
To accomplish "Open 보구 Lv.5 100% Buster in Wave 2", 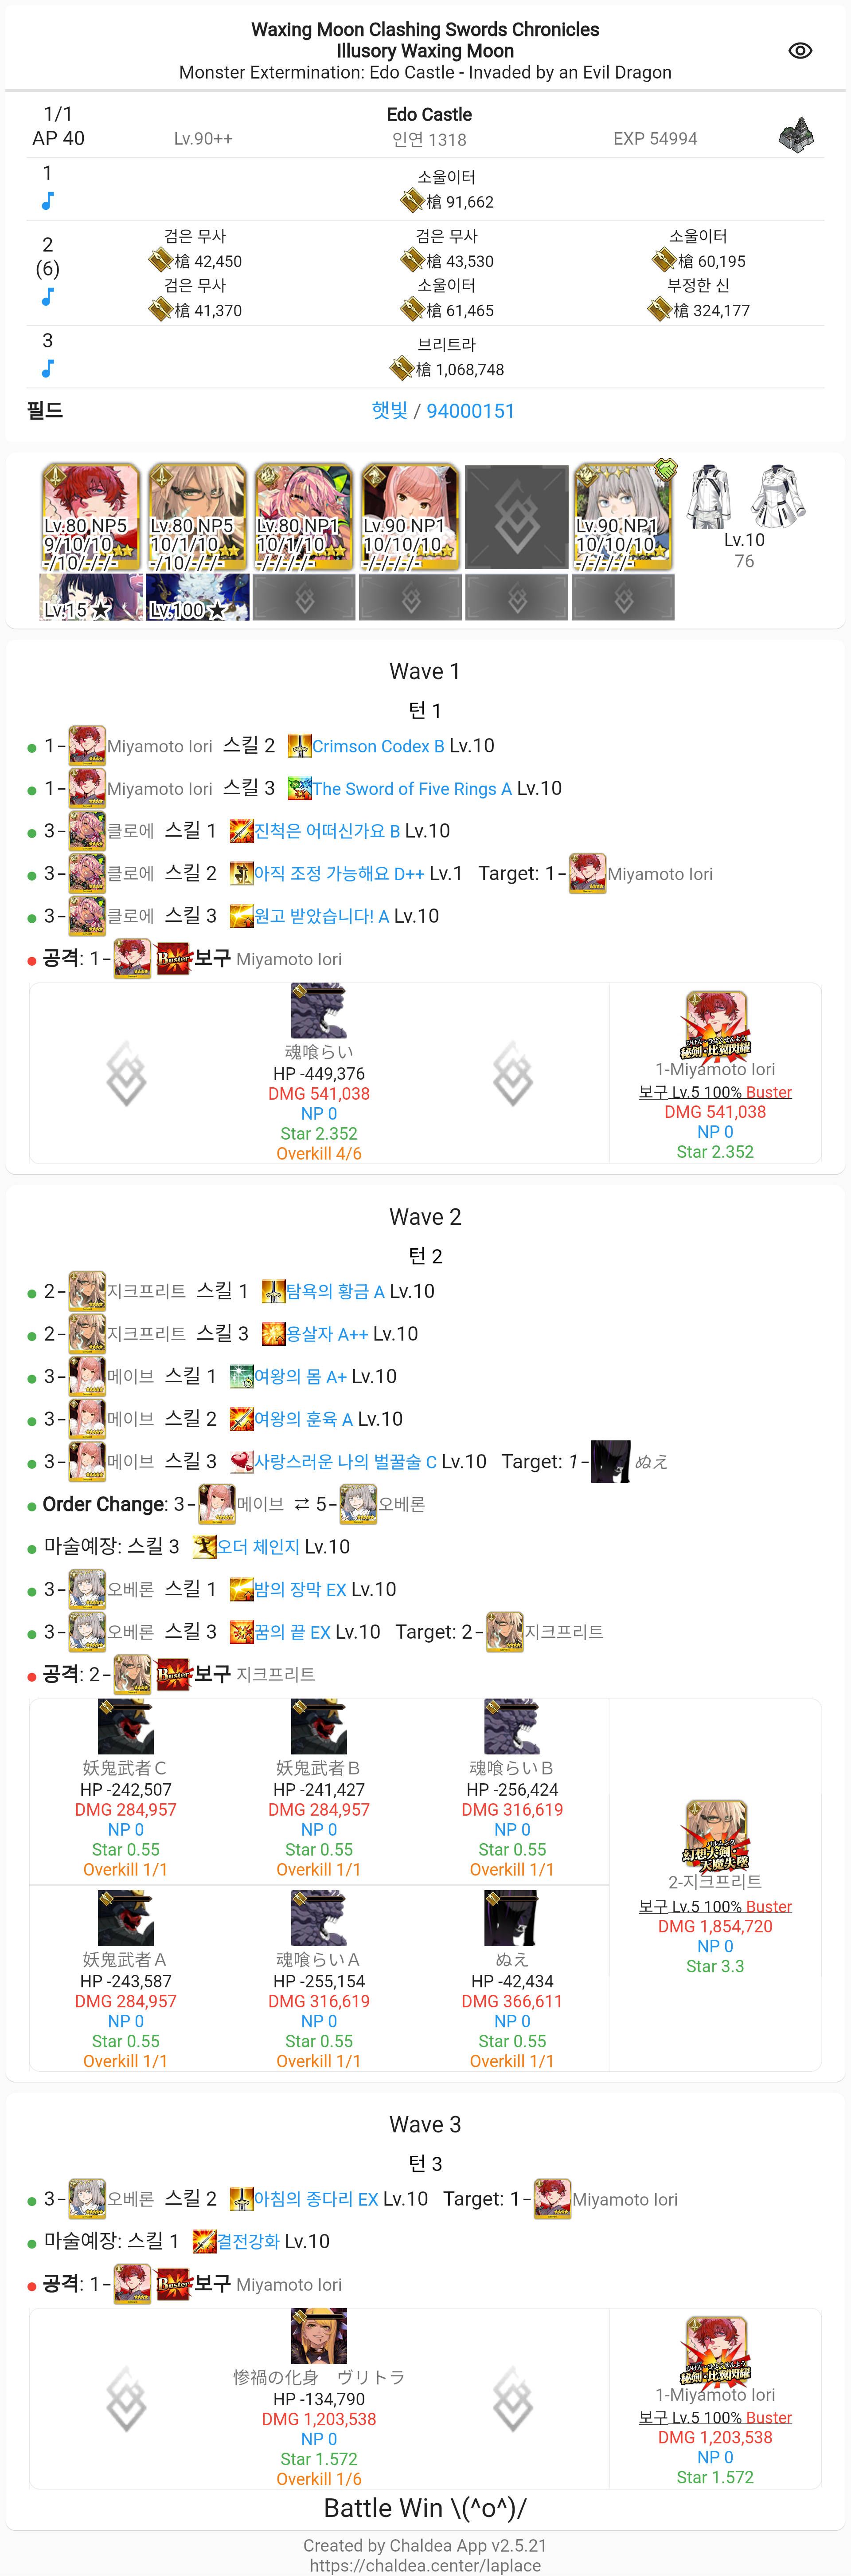I will tap(715, 1906).
